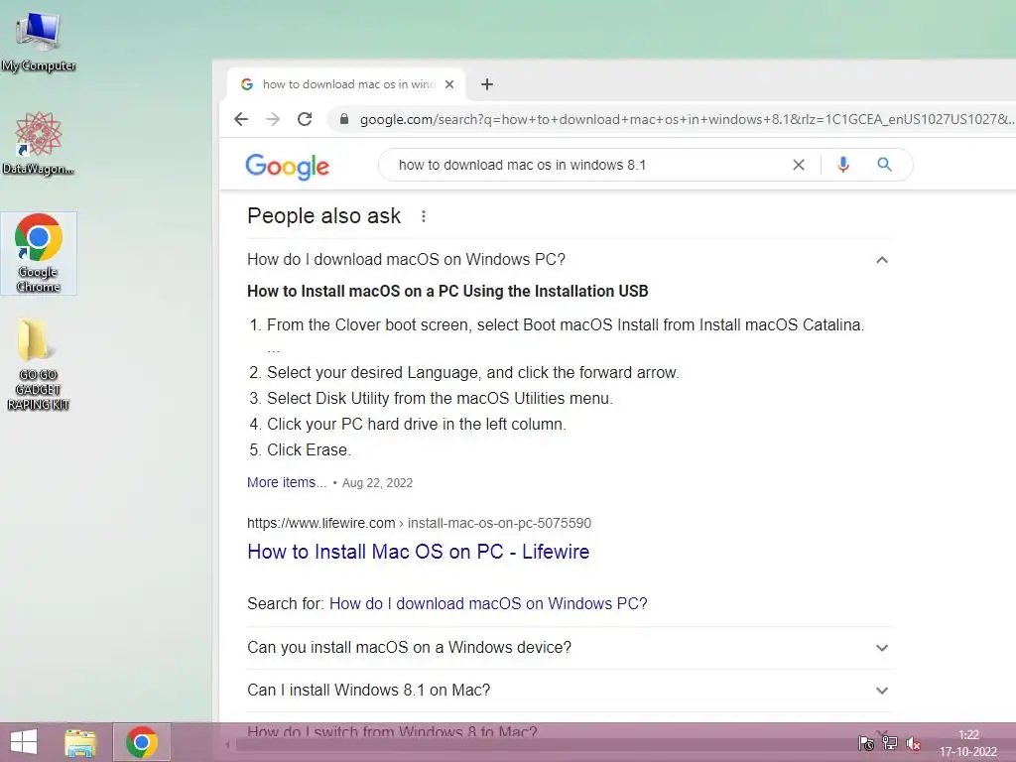Open a new tab with the plus icon
This screenshot has height=762, width=1016.
(x=487, y=84)
